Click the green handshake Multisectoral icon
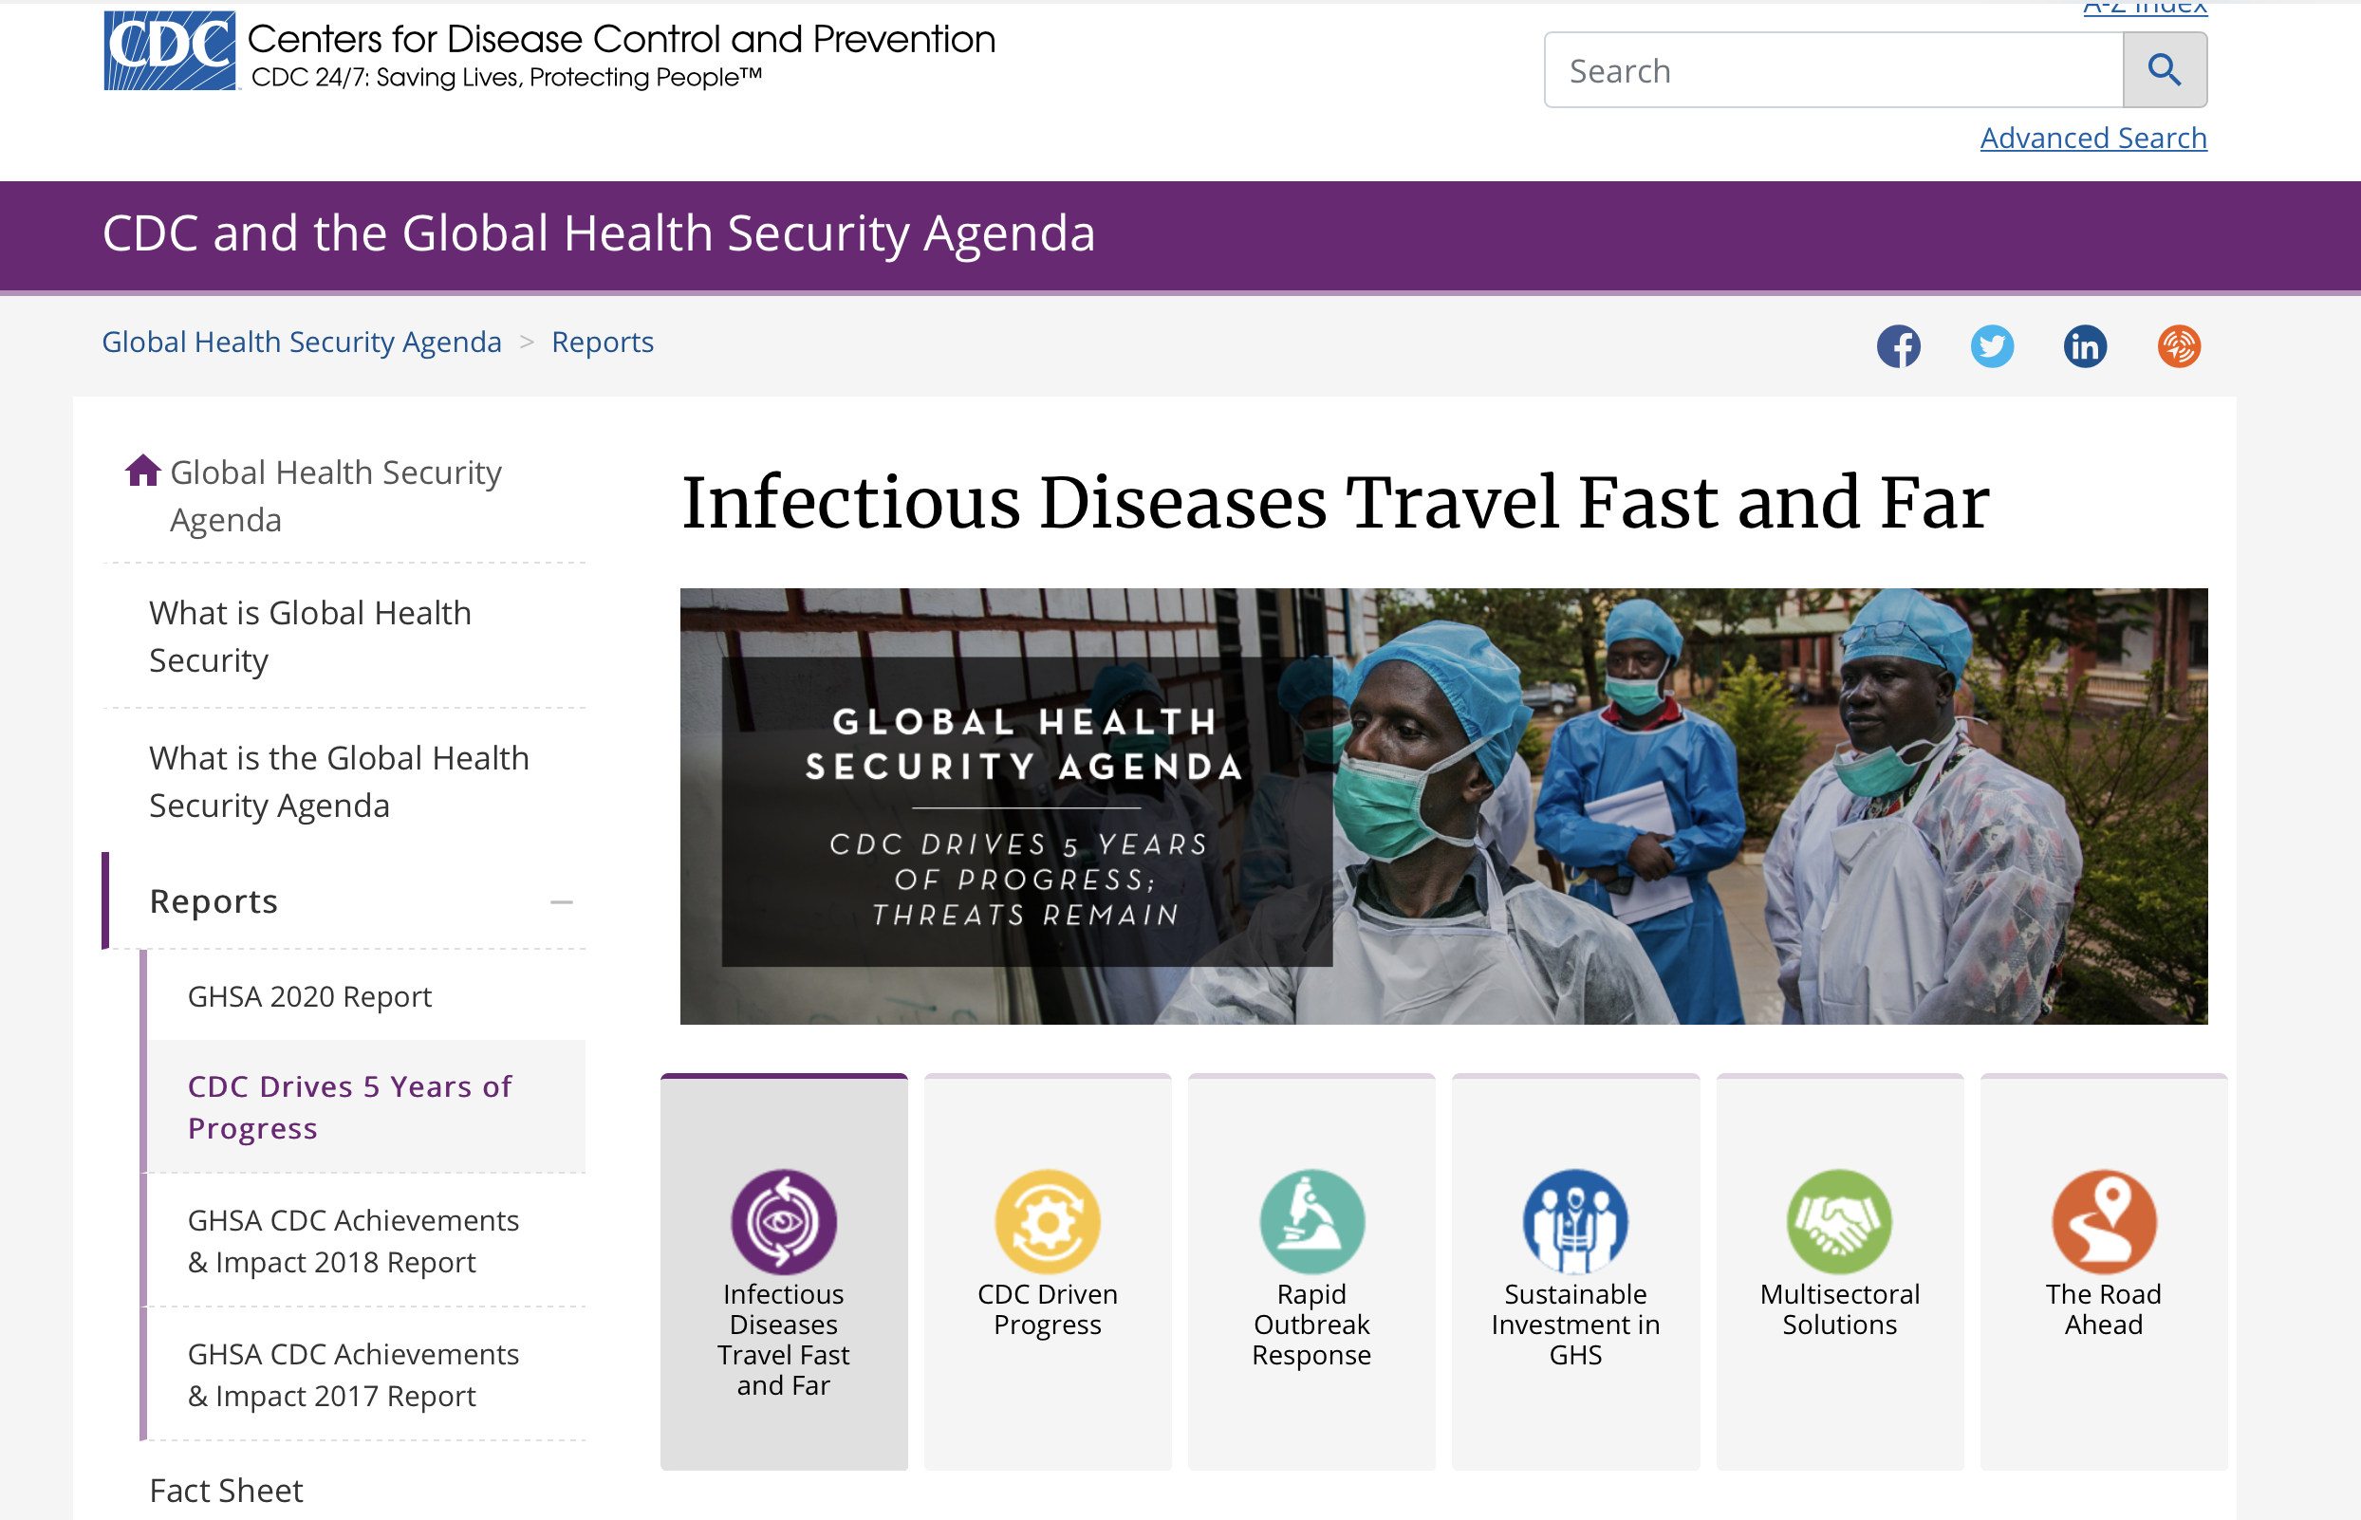 pos(1839,1222)
